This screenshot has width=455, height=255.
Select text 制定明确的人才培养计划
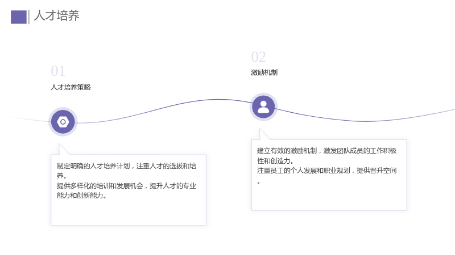93,166
